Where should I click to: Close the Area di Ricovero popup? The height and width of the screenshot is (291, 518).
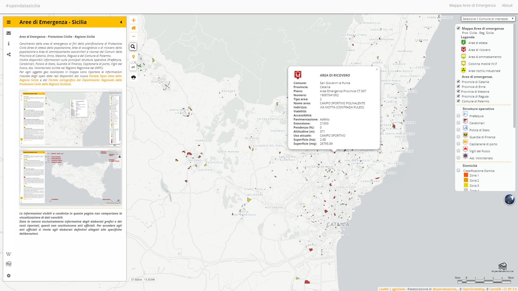[377, 70]
